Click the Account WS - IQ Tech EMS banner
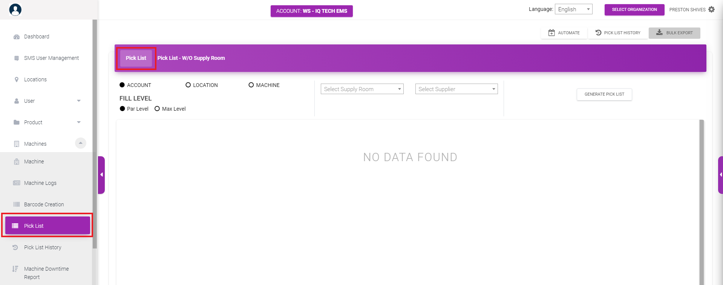The width and height of the screenshot is (723, 285). (x=312, y=11)
